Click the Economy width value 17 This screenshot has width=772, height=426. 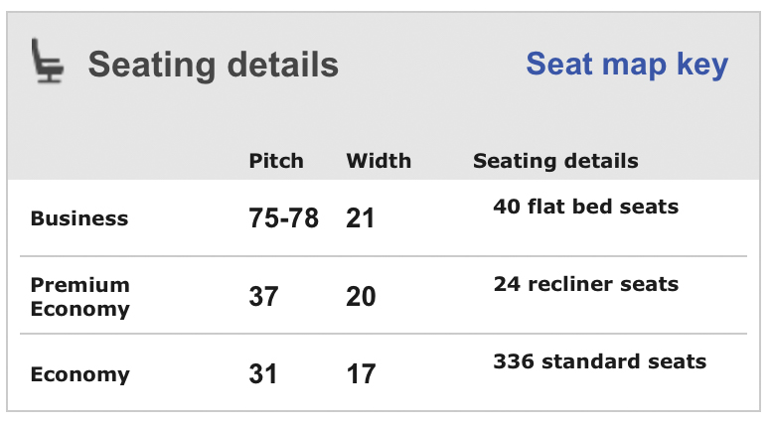click(x=361, y=373)
